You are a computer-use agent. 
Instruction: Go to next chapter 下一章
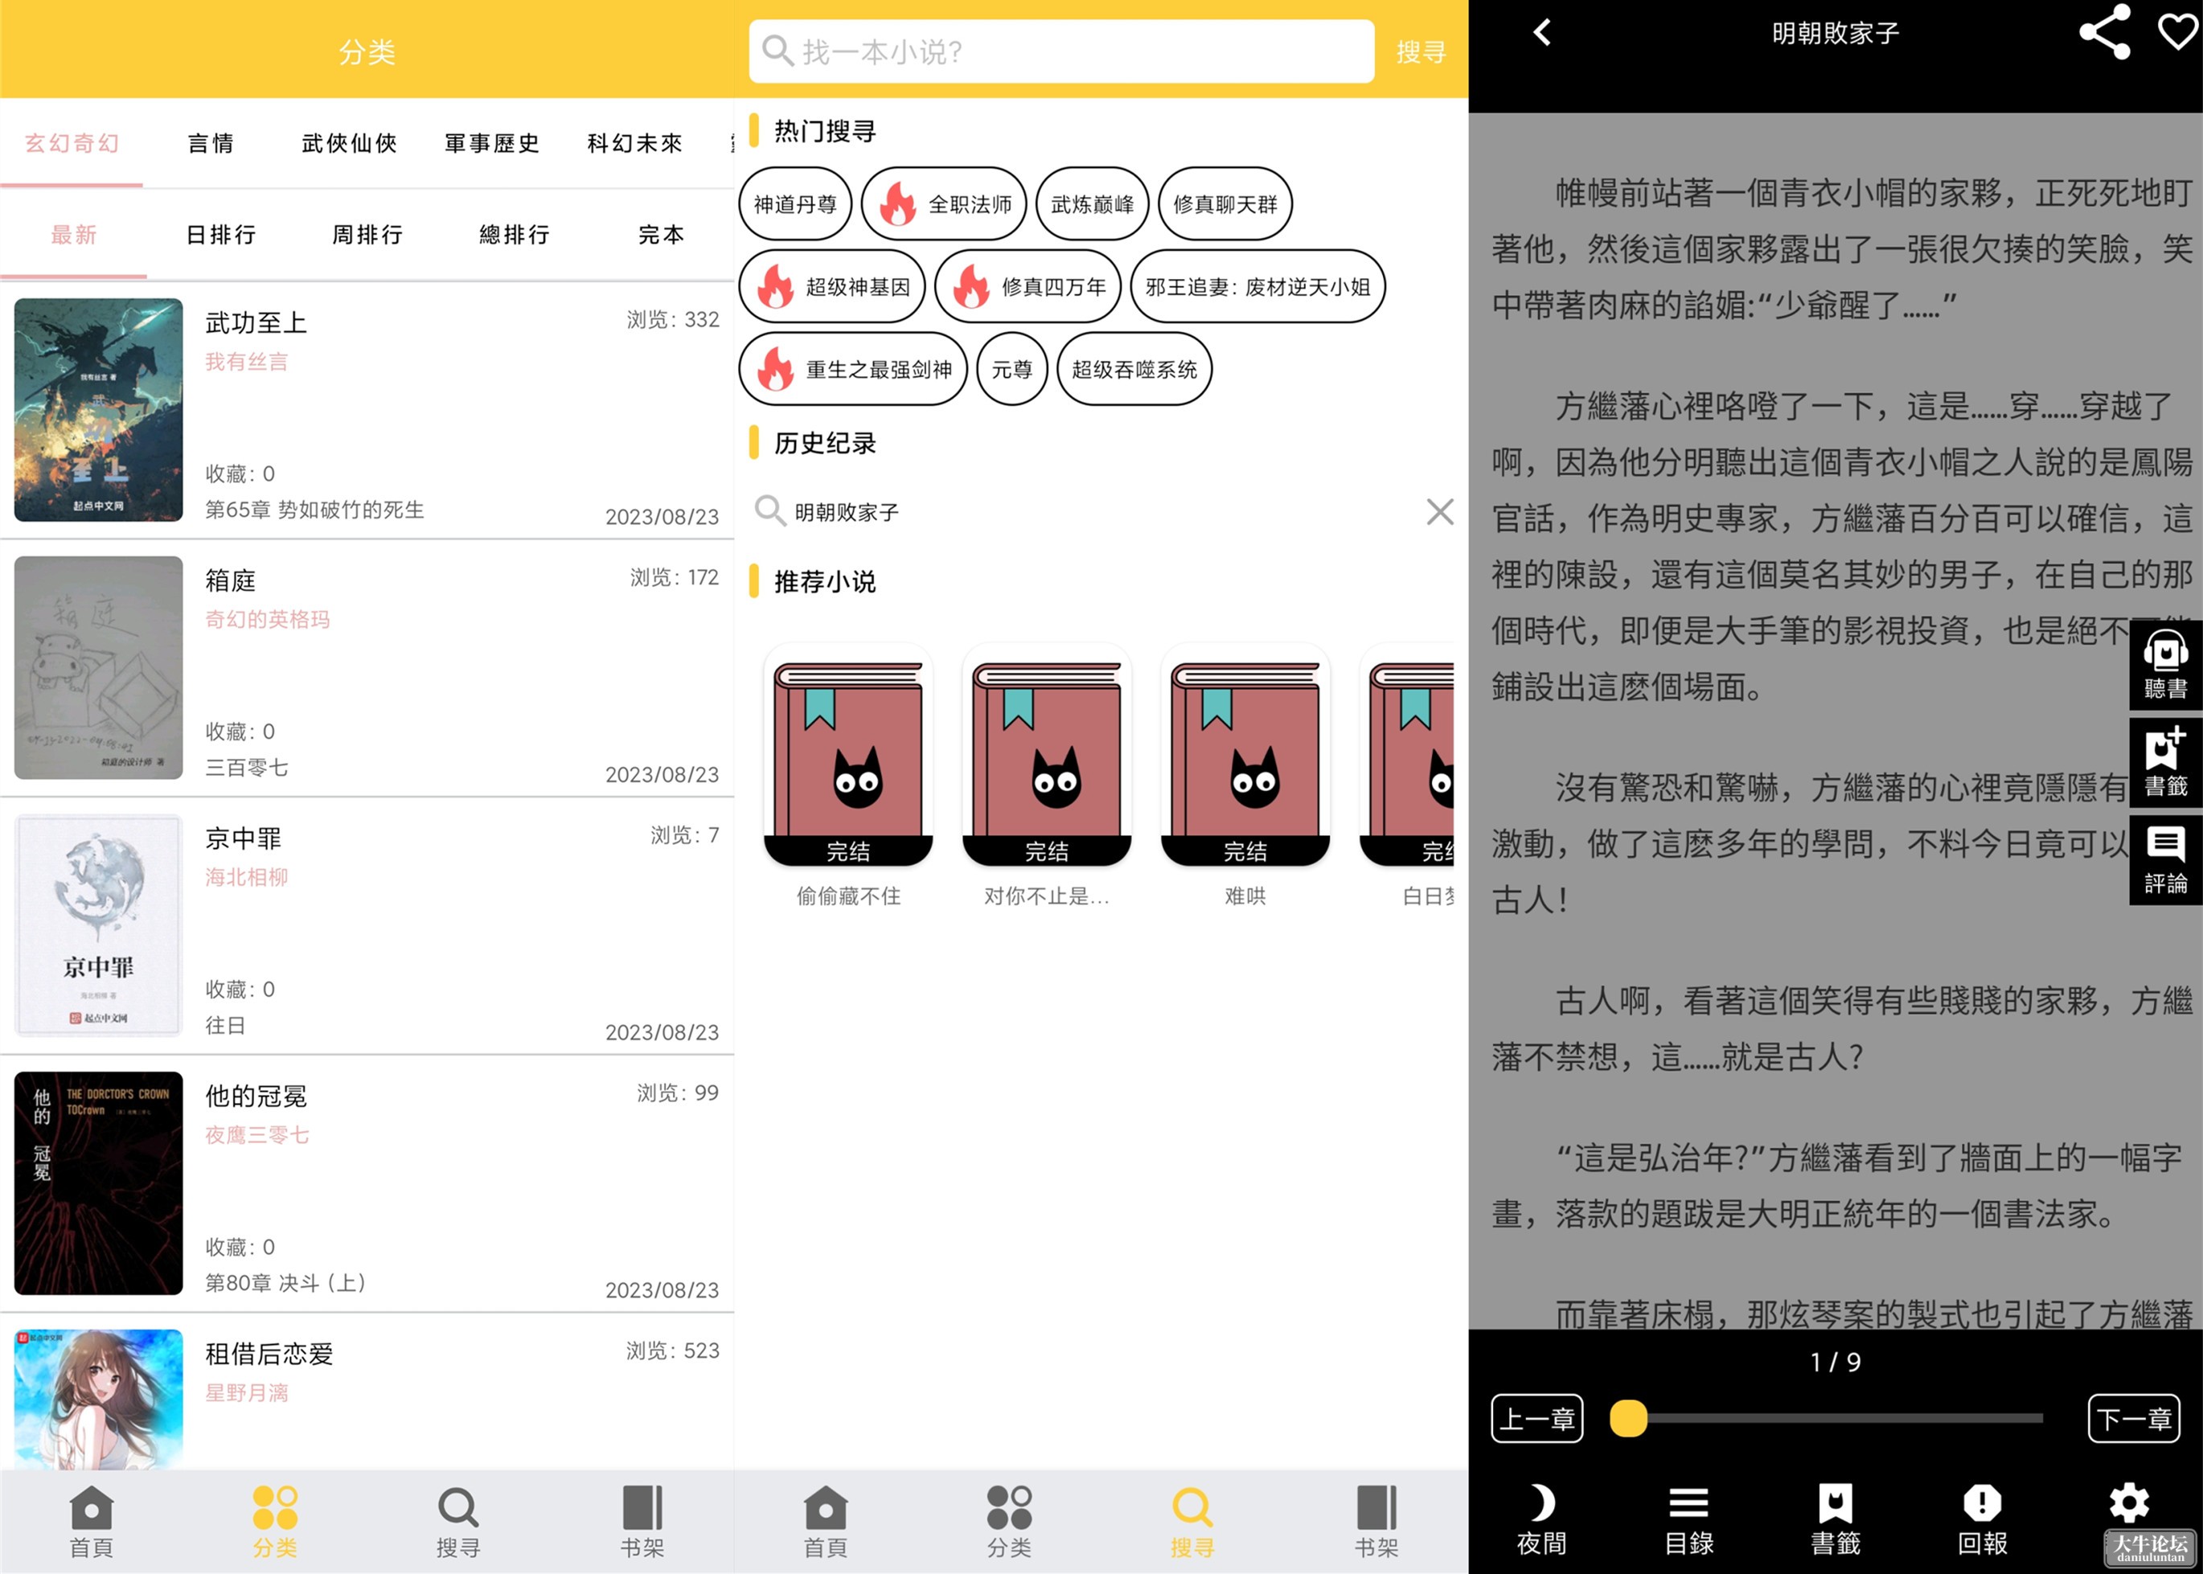(x=2133, y=1419)
